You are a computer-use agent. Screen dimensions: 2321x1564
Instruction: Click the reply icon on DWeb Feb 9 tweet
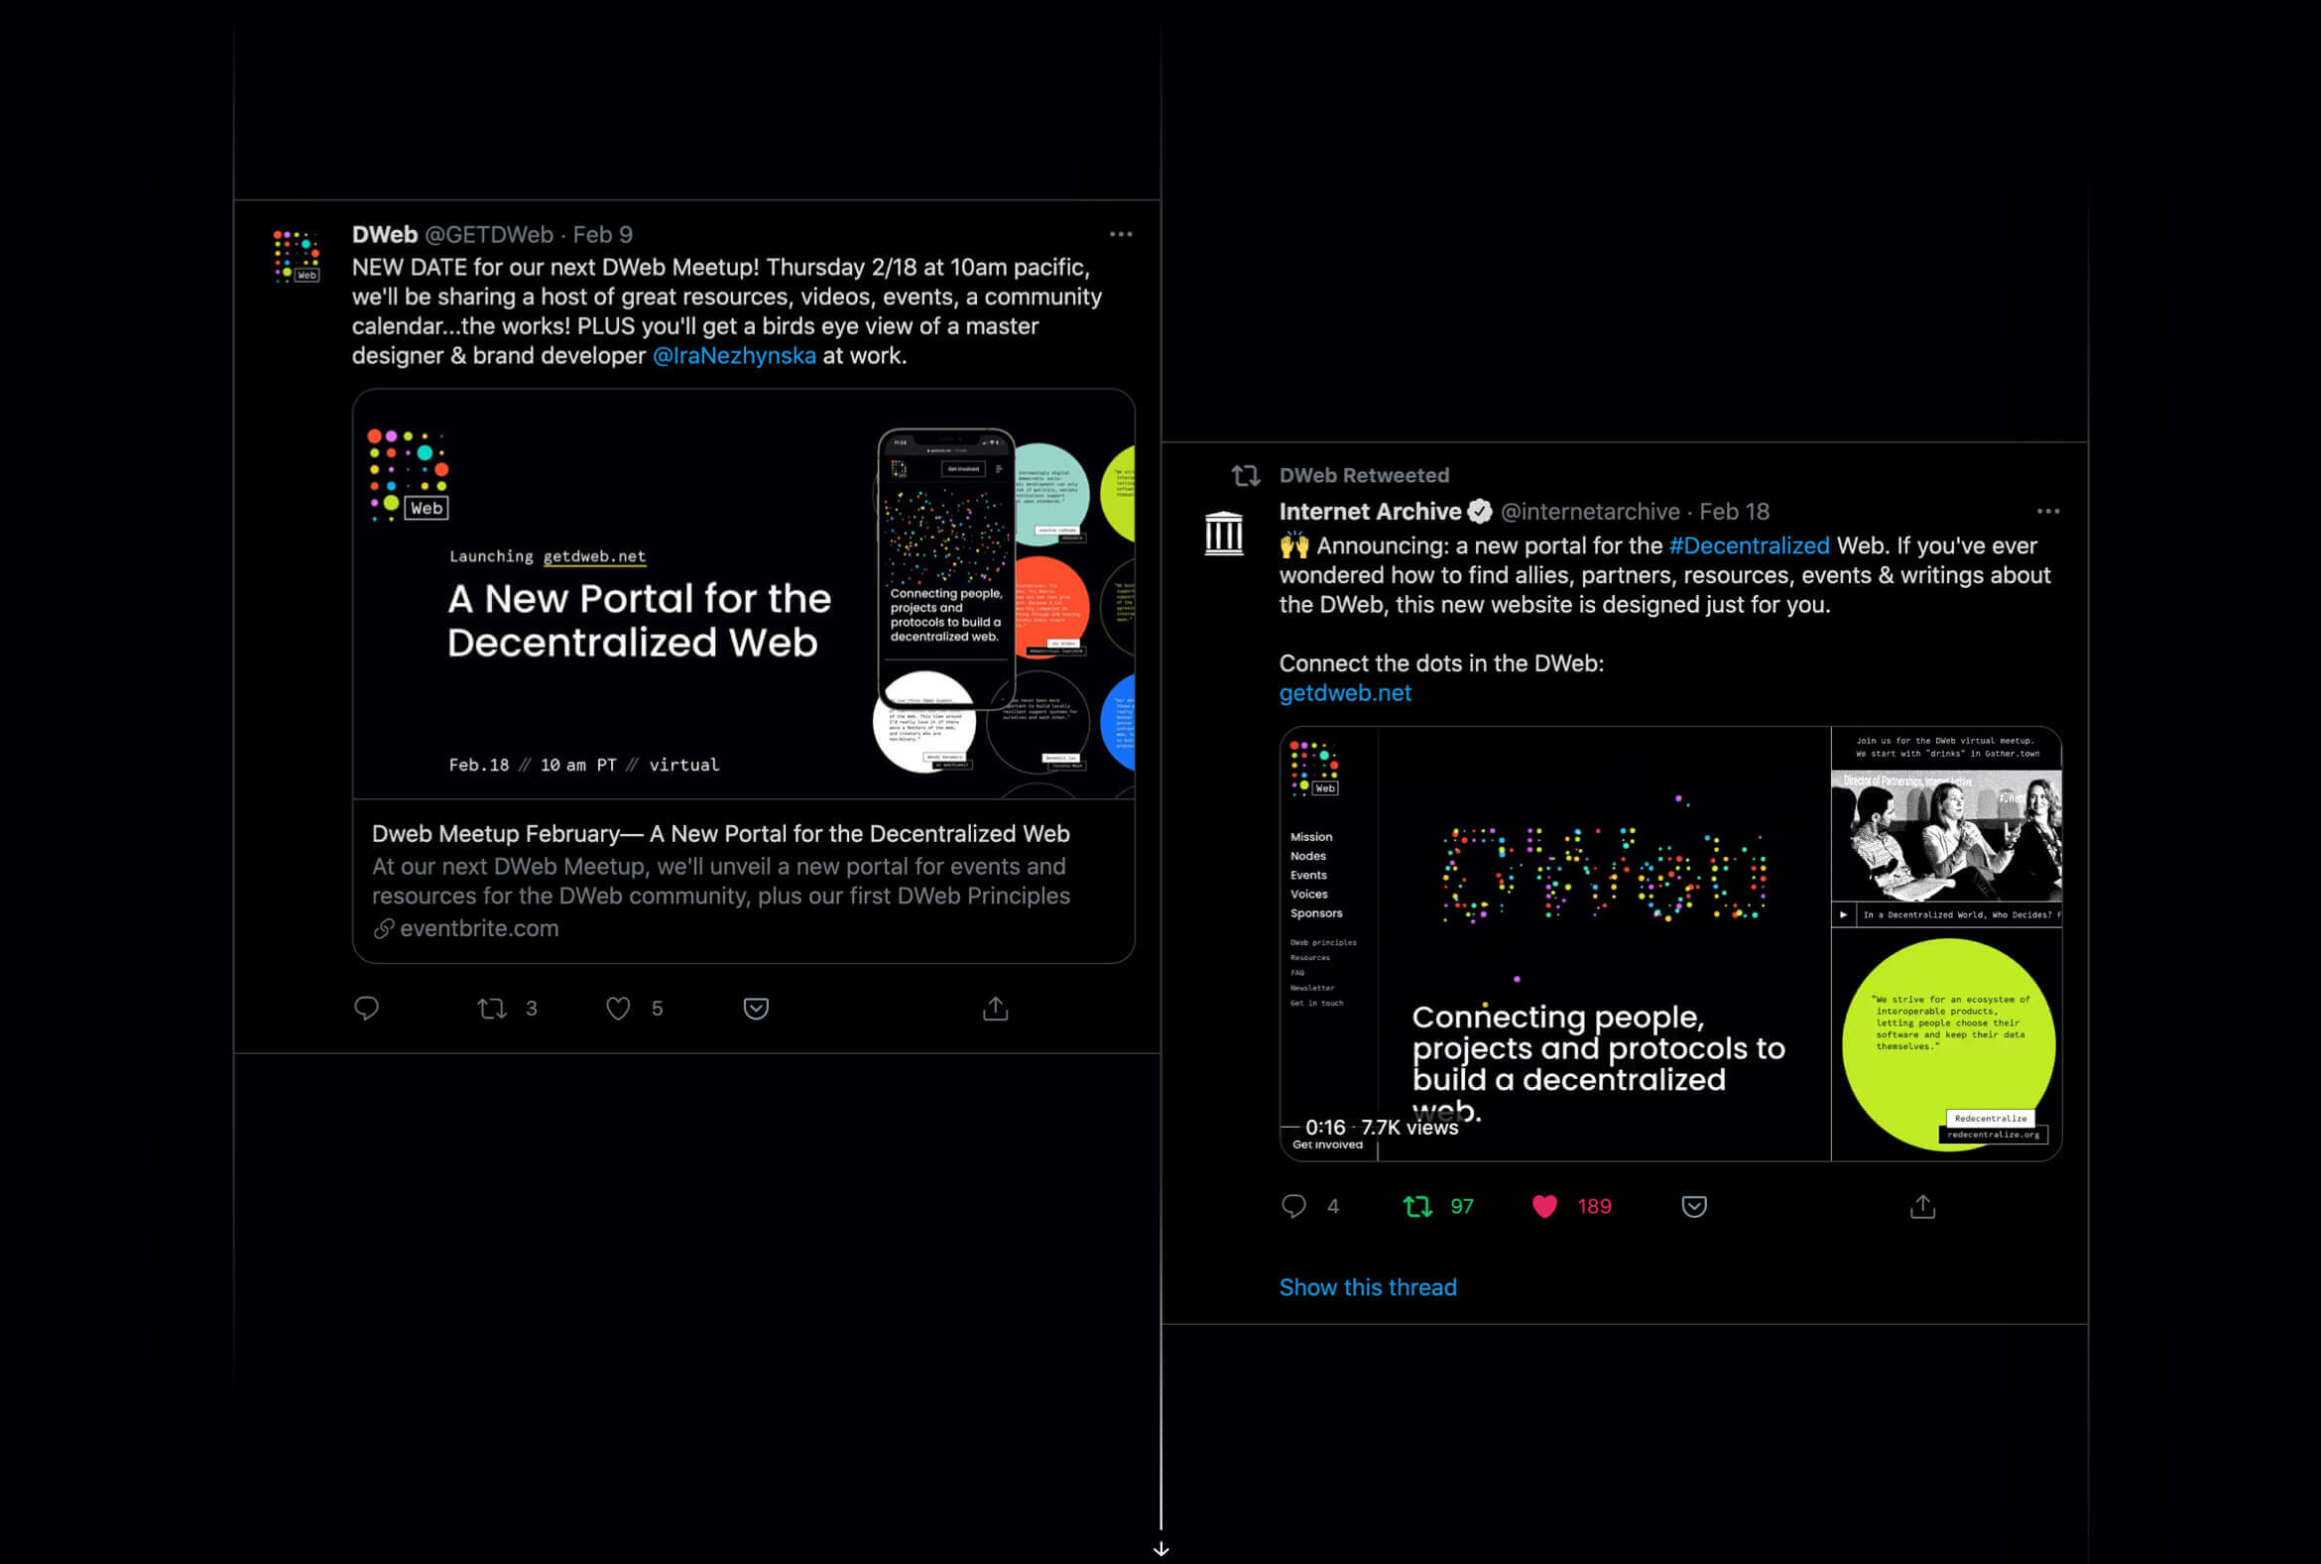[366, 1008]
